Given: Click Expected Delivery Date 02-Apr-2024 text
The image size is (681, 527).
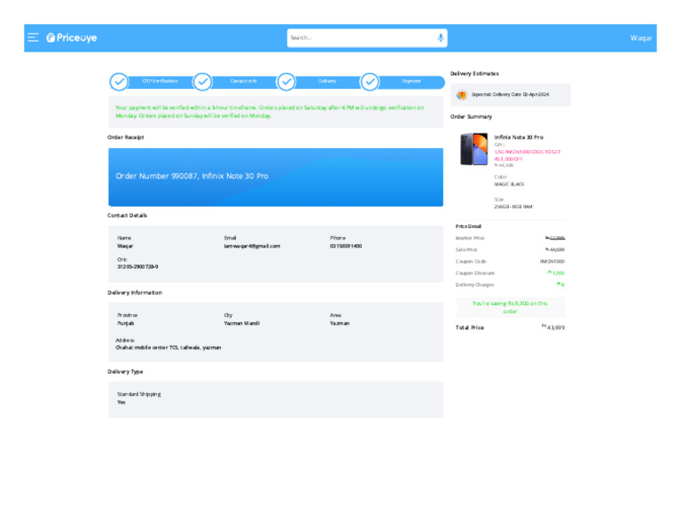Looking at the screenshot, I should [x=511, y=95].
